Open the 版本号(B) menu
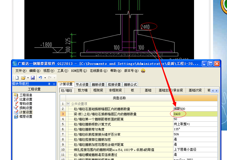The height and width of the screenshot is (160, 227). tap(131, 71)
